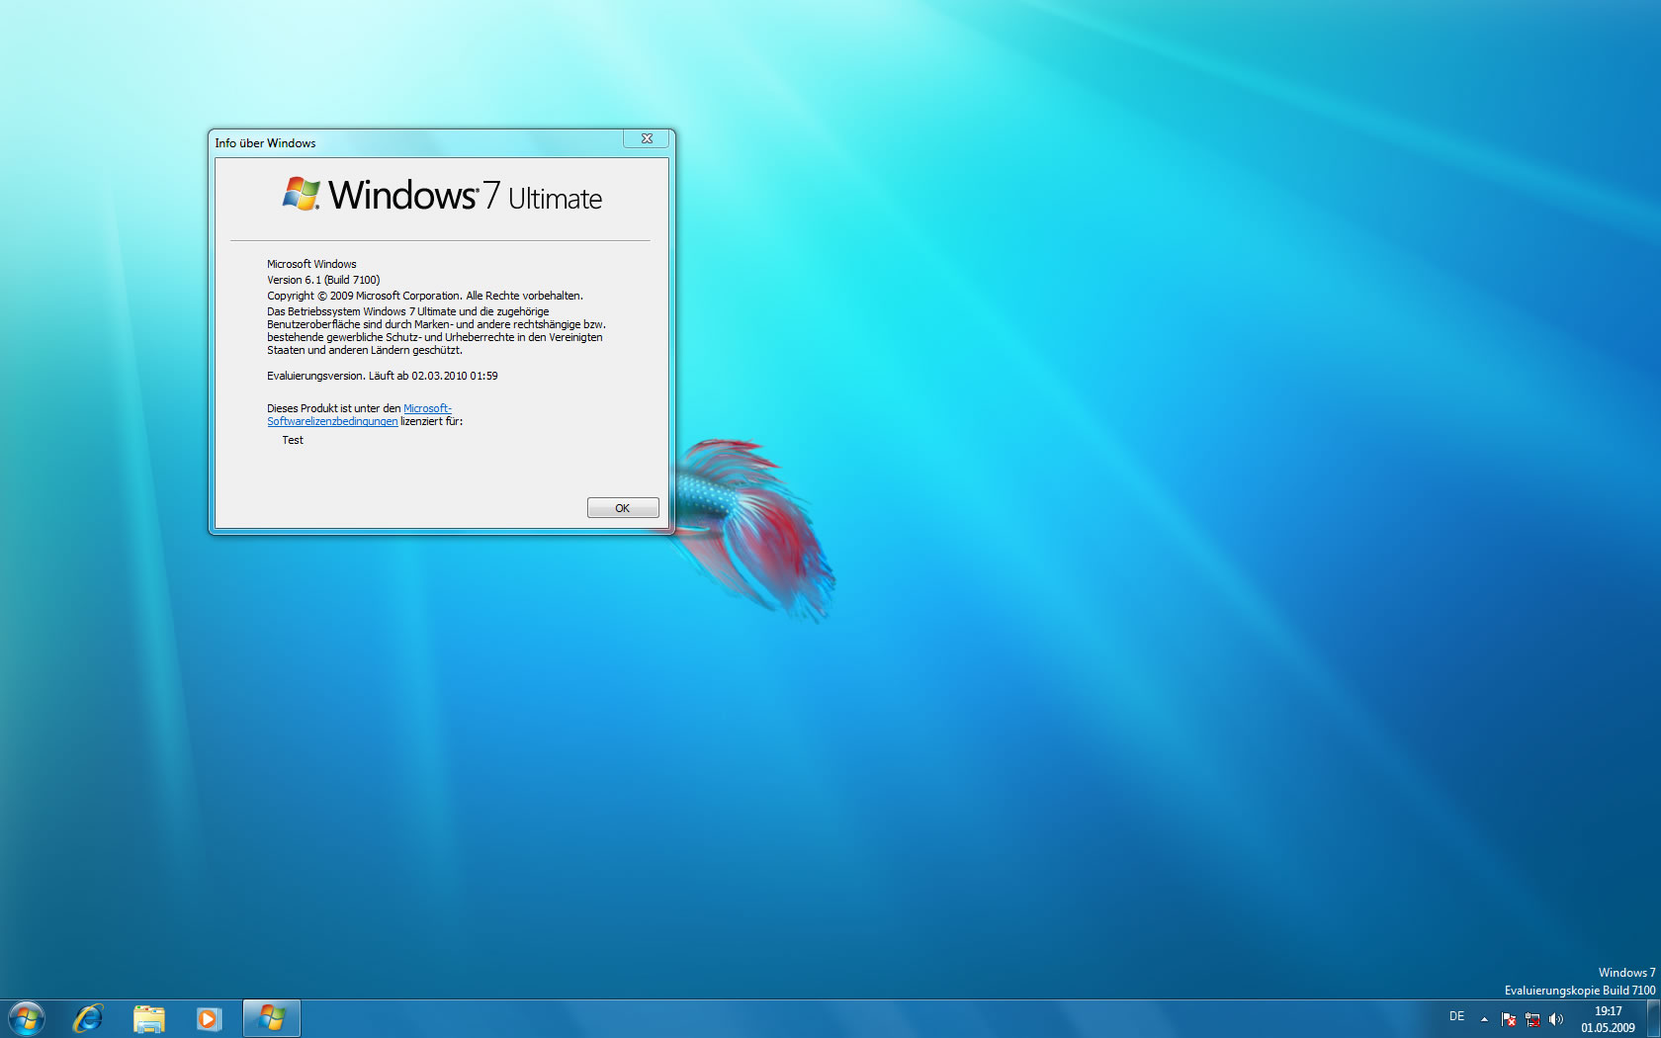Click the Windows 7 Ultimate logo banner
The width and height of the screenshot is (1661, 1038).
coord(442,195)
